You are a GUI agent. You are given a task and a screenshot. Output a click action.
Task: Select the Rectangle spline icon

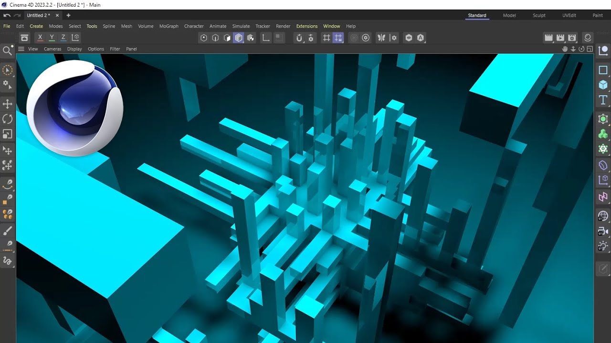click(603, 70)
